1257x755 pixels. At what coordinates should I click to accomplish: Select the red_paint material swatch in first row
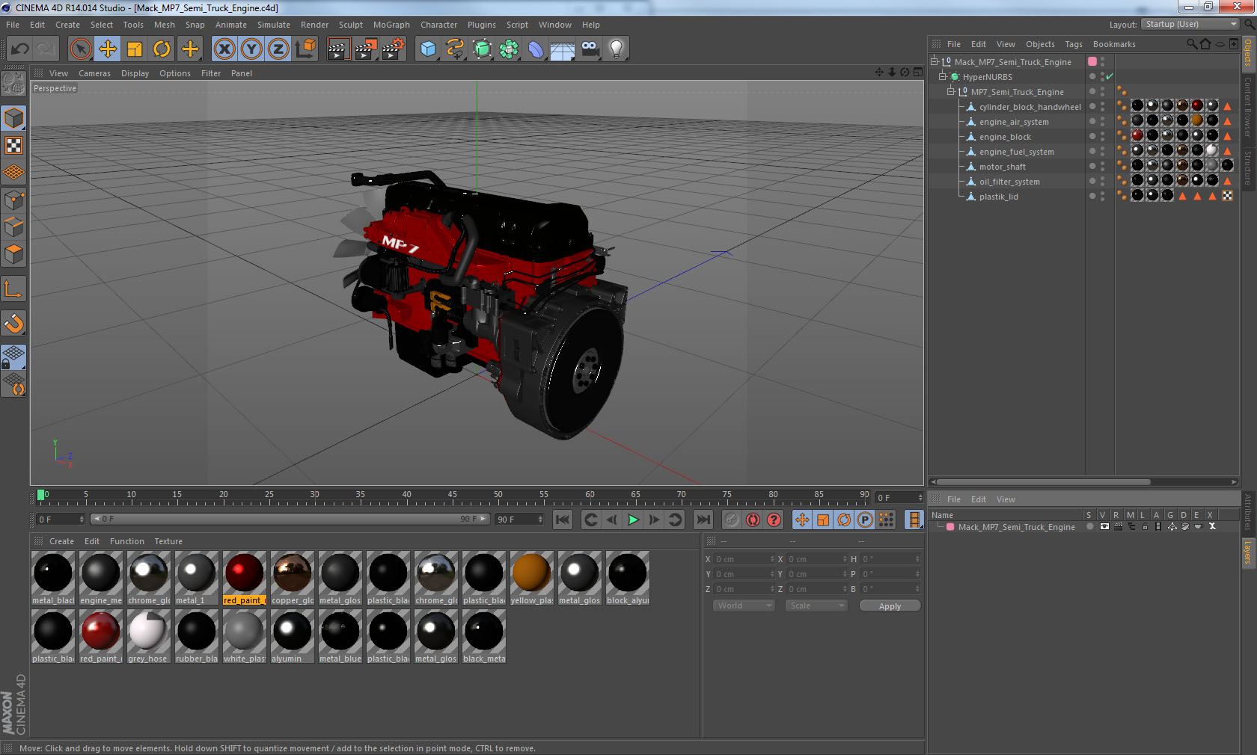(244, 578)
